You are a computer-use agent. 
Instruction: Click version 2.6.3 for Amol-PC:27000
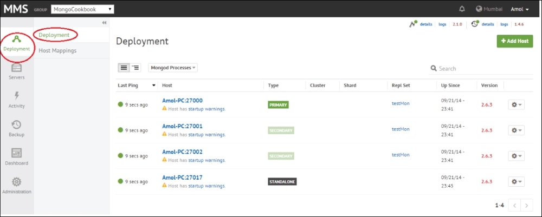[x=487, y=104]
